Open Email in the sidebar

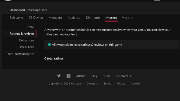point(31,27)
